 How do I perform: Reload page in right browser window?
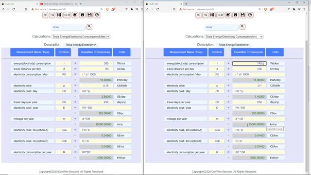coord(157,9)
